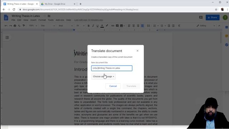The image size is (229, 129).
Task: Open the last edit history link
Action: pyautogui.click(x=88, y=20)
